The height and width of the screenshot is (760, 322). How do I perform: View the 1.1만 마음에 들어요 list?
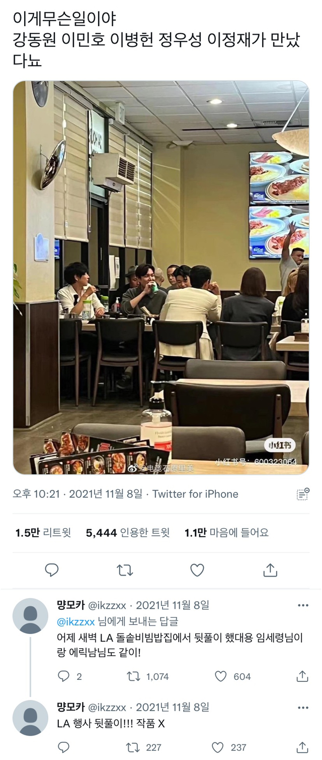pos(226,532)
